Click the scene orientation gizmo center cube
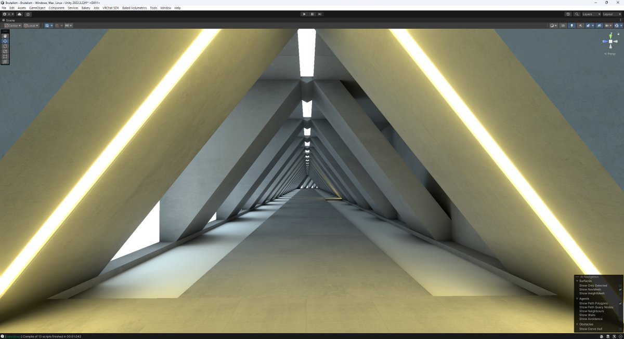The width and height of the screenshot is (624, 339). 610,41
